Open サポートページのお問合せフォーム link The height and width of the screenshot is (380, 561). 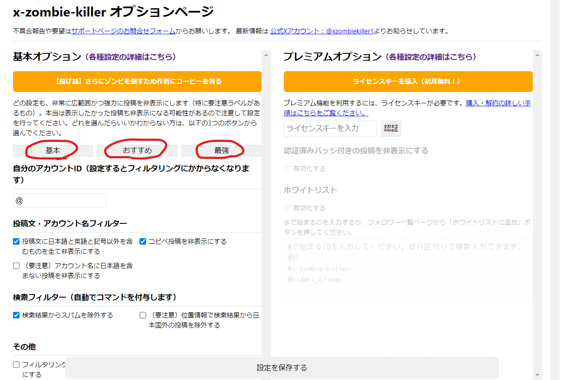(x=124, y=31)
